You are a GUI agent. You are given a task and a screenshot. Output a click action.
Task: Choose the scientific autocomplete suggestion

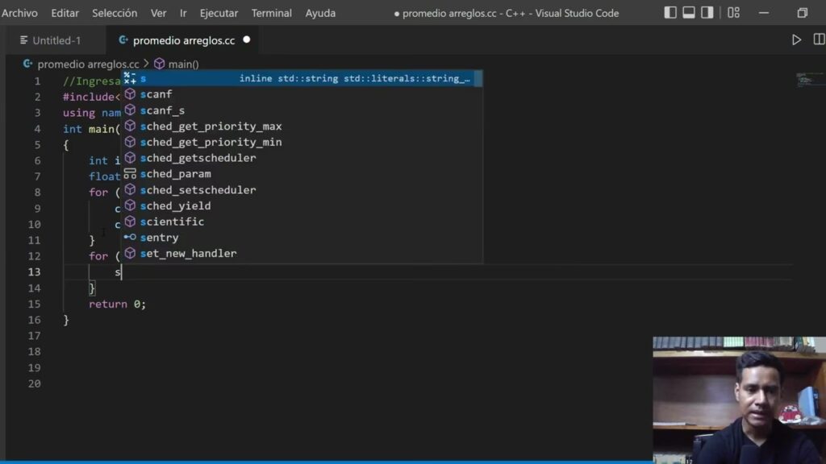(172, 222)
